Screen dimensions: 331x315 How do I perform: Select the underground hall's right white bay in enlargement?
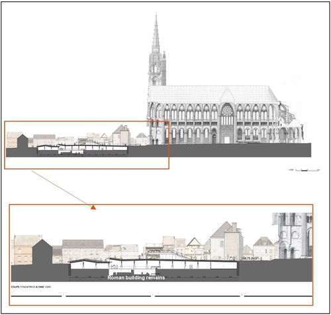224,265
